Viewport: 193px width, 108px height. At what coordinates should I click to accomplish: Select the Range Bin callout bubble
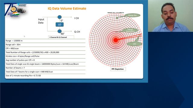coord(132,15)
